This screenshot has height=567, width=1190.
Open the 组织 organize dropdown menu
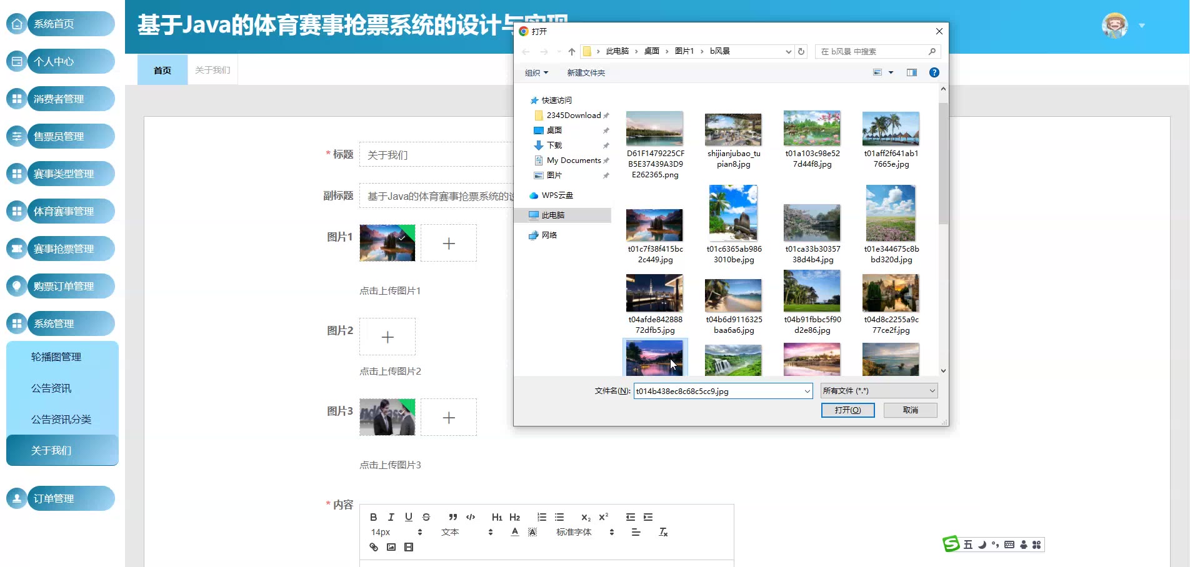point(536,72)
